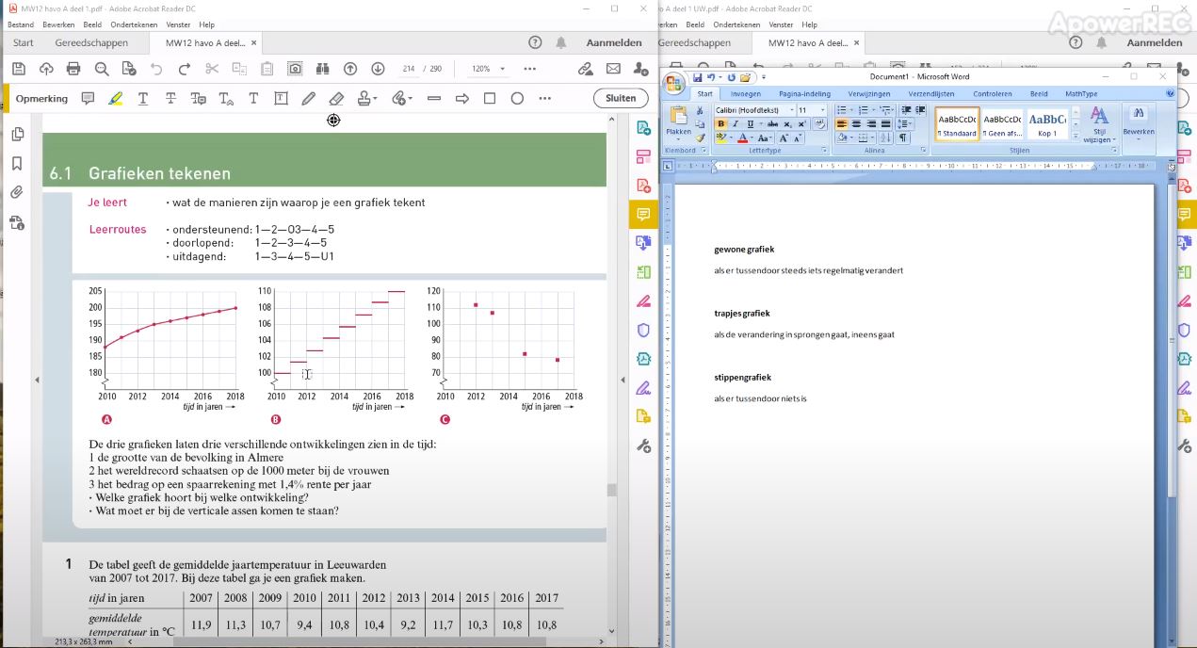Viewport: 1197px width, 648px height.
Task: Open the binoculars find tool
Action: (x=322, y=69)
